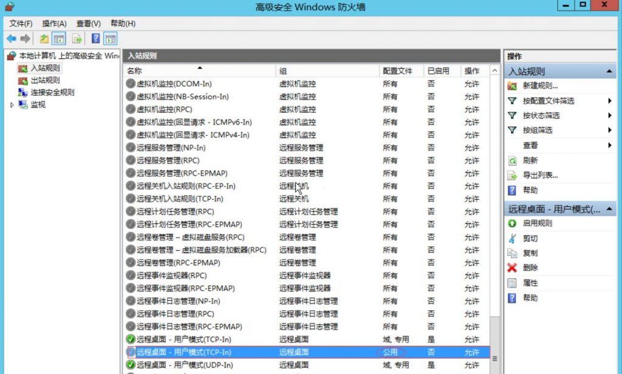Click the gray icon of 虚拟机监控(DCOM-In) rule
This screenshot has height=374, width=622.
point(131,84)
